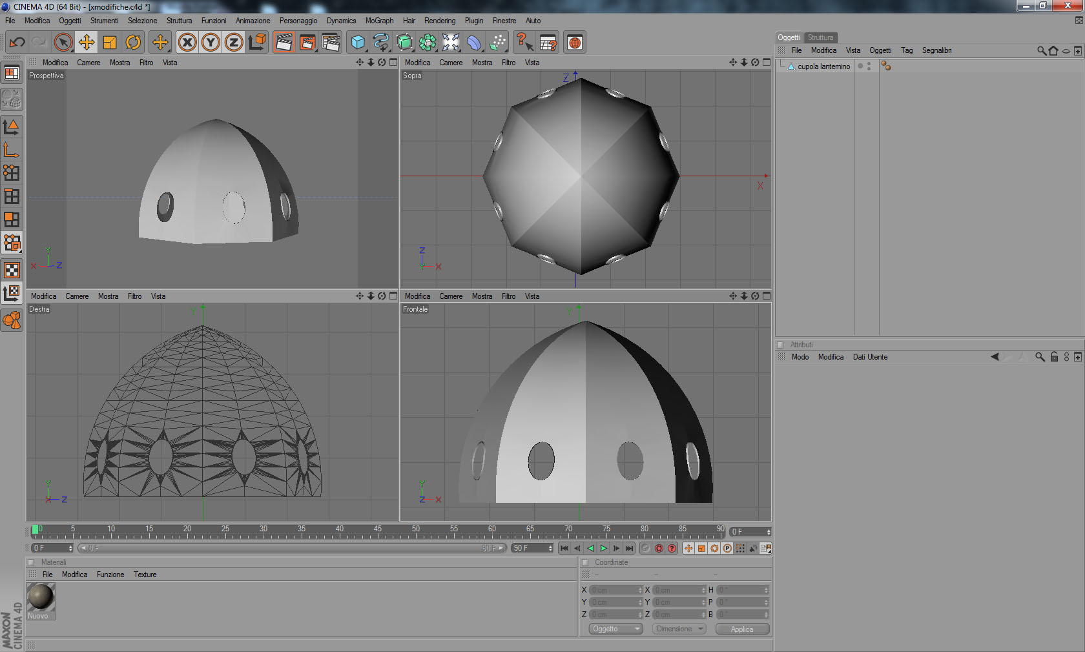Viewport: 1085px width, 652px height.
Task: Click the Render in active view icon
Action: coord(284,43)
